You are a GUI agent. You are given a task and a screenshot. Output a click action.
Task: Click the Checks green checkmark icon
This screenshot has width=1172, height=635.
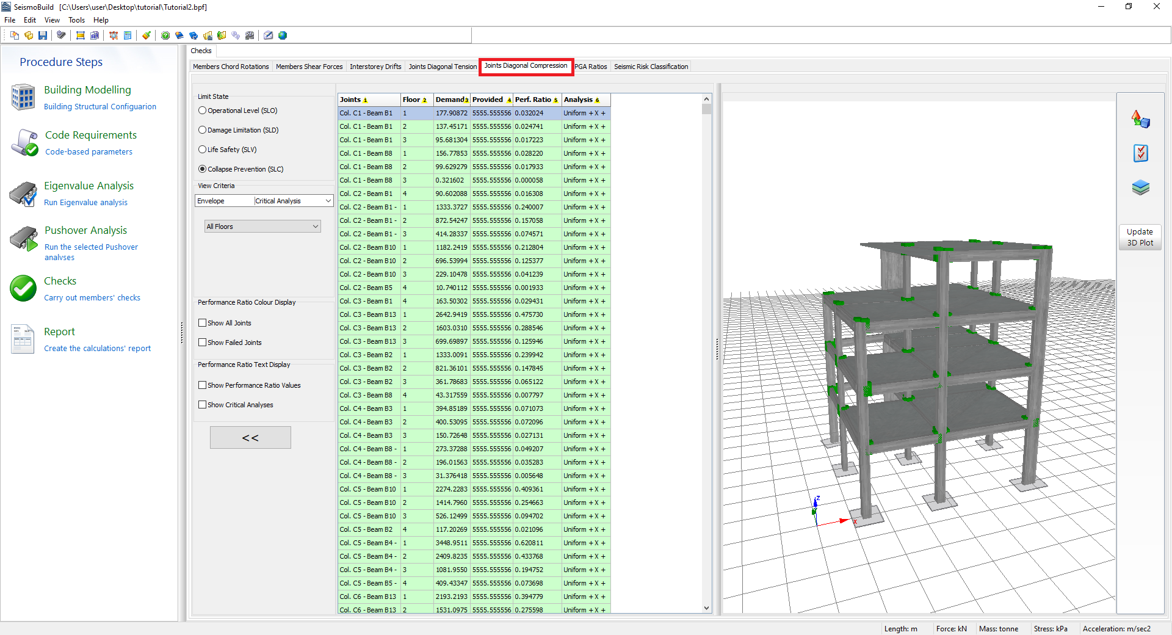coord(23,288)
